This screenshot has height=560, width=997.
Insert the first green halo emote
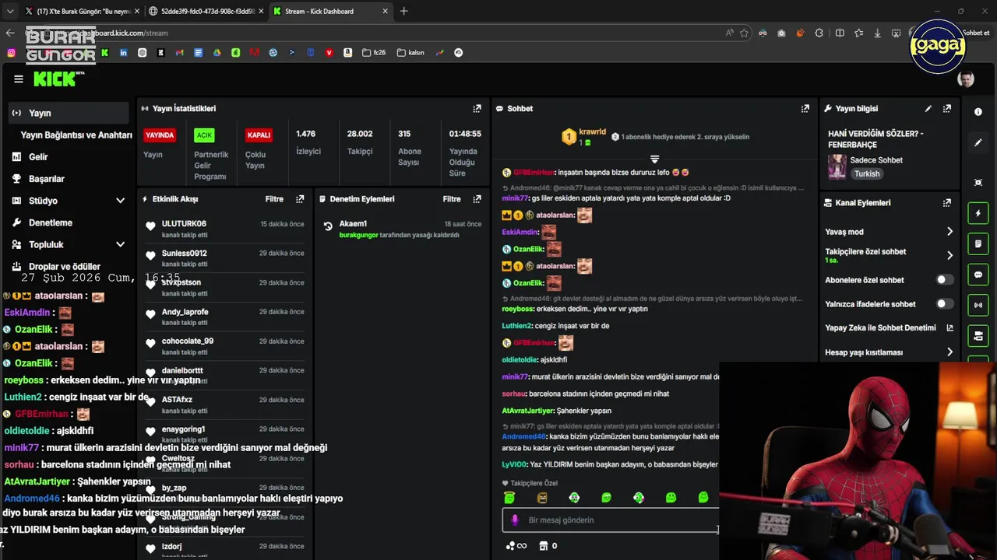pos(509,498)
